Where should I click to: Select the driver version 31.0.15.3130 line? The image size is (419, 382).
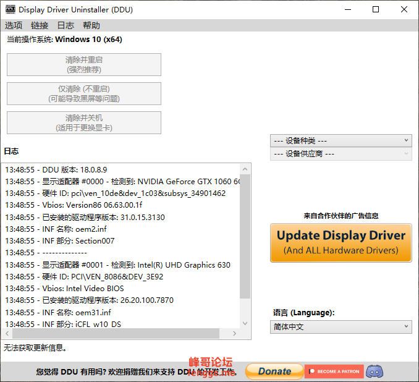pyautogui.click(x=85, y=218)
